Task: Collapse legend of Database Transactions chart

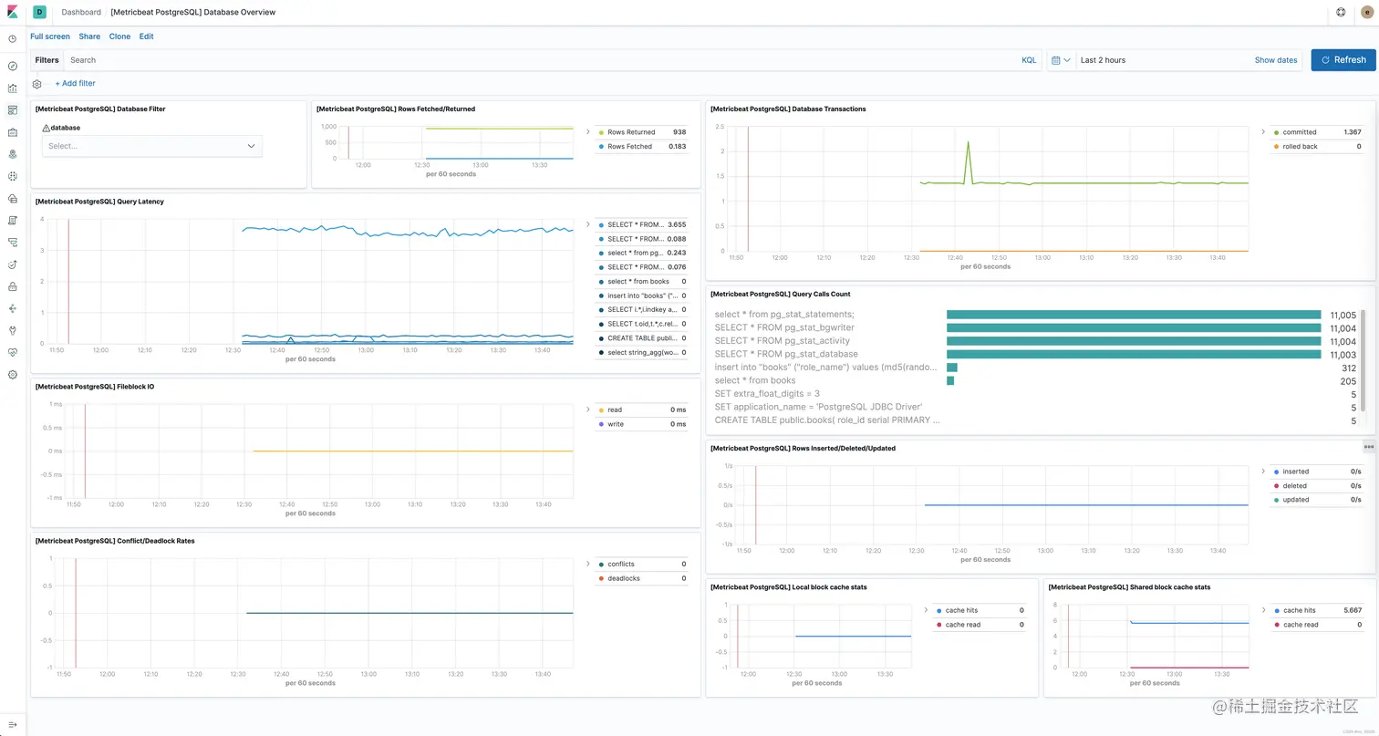Action: pyautogui.click(x=1263, y=132)
